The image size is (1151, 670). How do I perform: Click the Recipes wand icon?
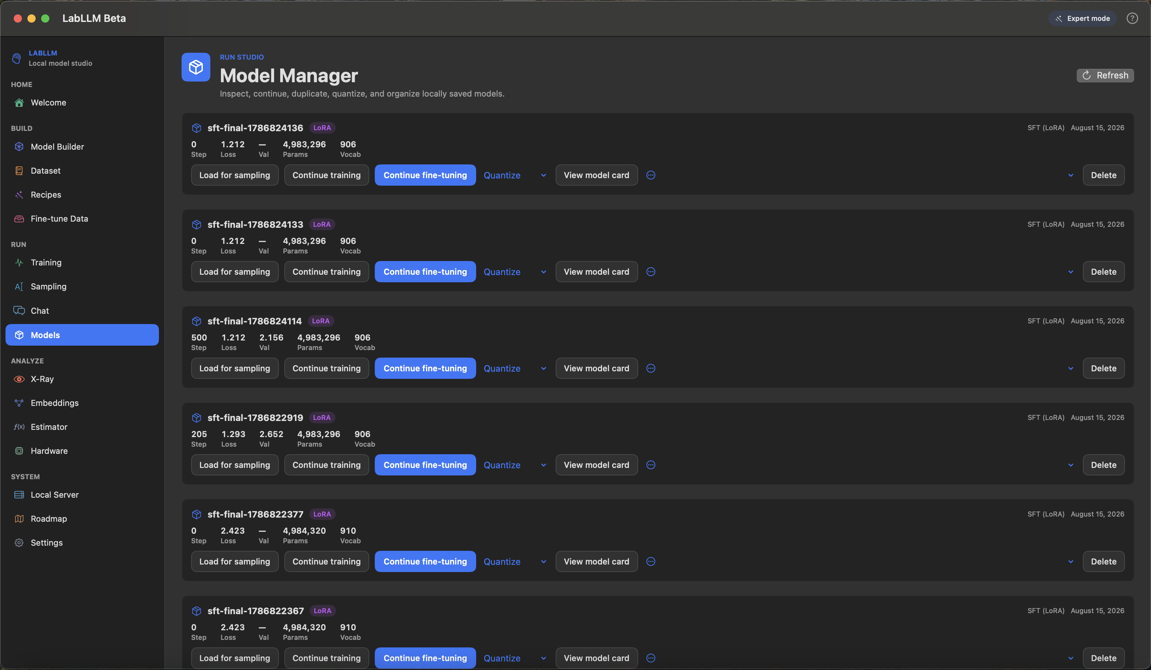pyautogui.click(x=19, y=195)
